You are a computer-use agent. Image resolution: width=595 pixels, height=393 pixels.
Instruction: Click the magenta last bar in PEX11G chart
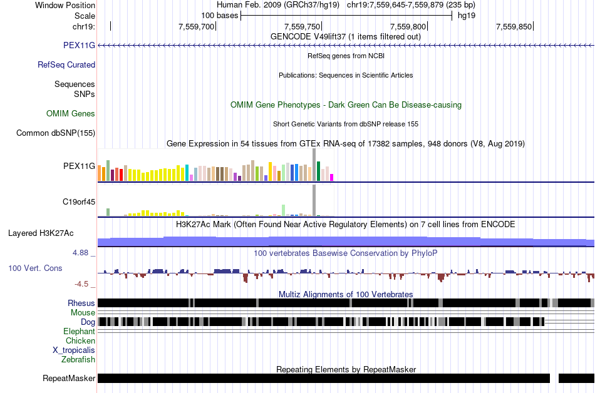332,177
